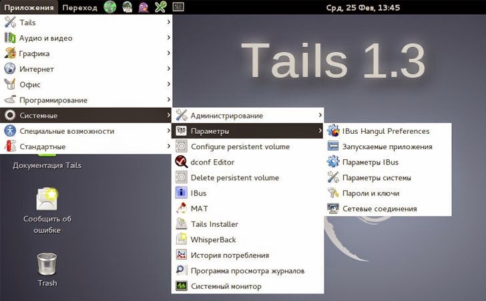Click the clock showing Срд, 25 Фев, 13:45
The image size is (486, 301).
pos(362,7)
